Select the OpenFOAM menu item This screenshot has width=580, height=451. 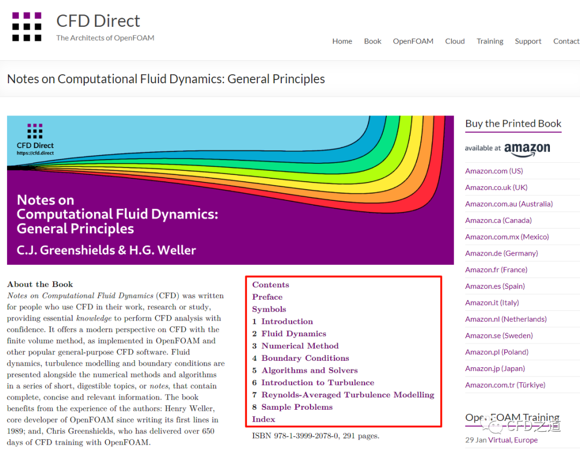click(413, 41)
